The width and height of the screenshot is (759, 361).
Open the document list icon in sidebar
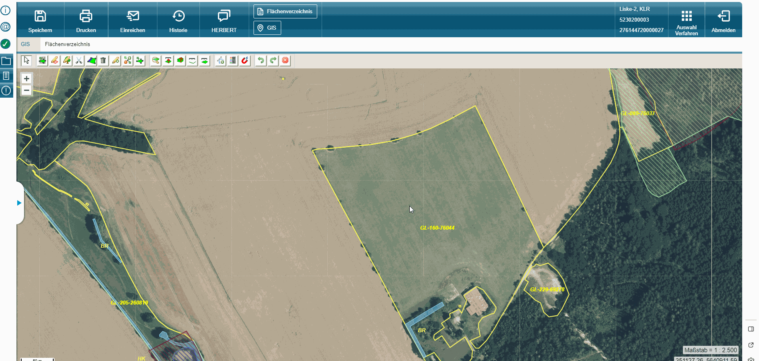(x=6, y=76)
